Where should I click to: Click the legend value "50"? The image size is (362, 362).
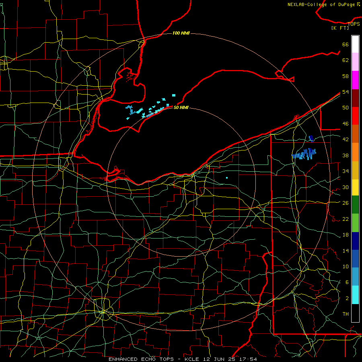pos(346,108)
